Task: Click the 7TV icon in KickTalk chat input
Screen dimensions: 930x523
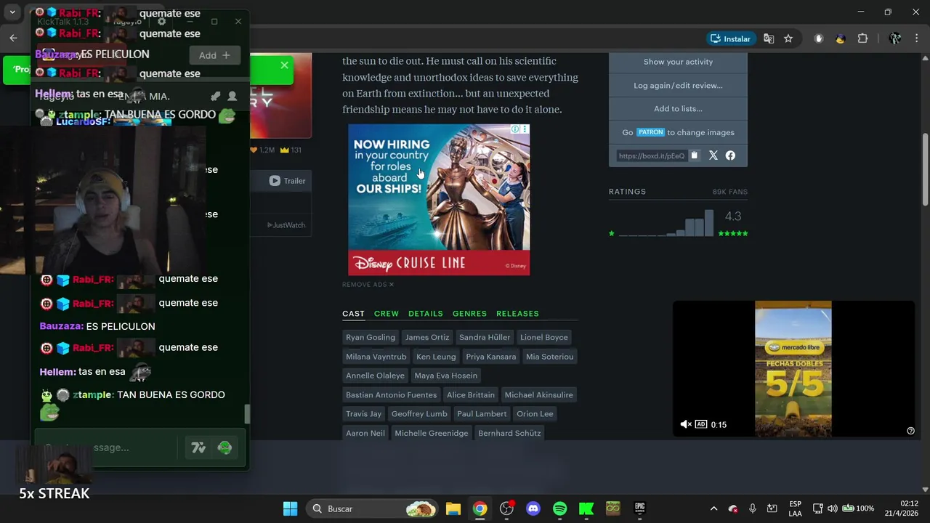Action: pyautogui.click(x=198, y=448)
